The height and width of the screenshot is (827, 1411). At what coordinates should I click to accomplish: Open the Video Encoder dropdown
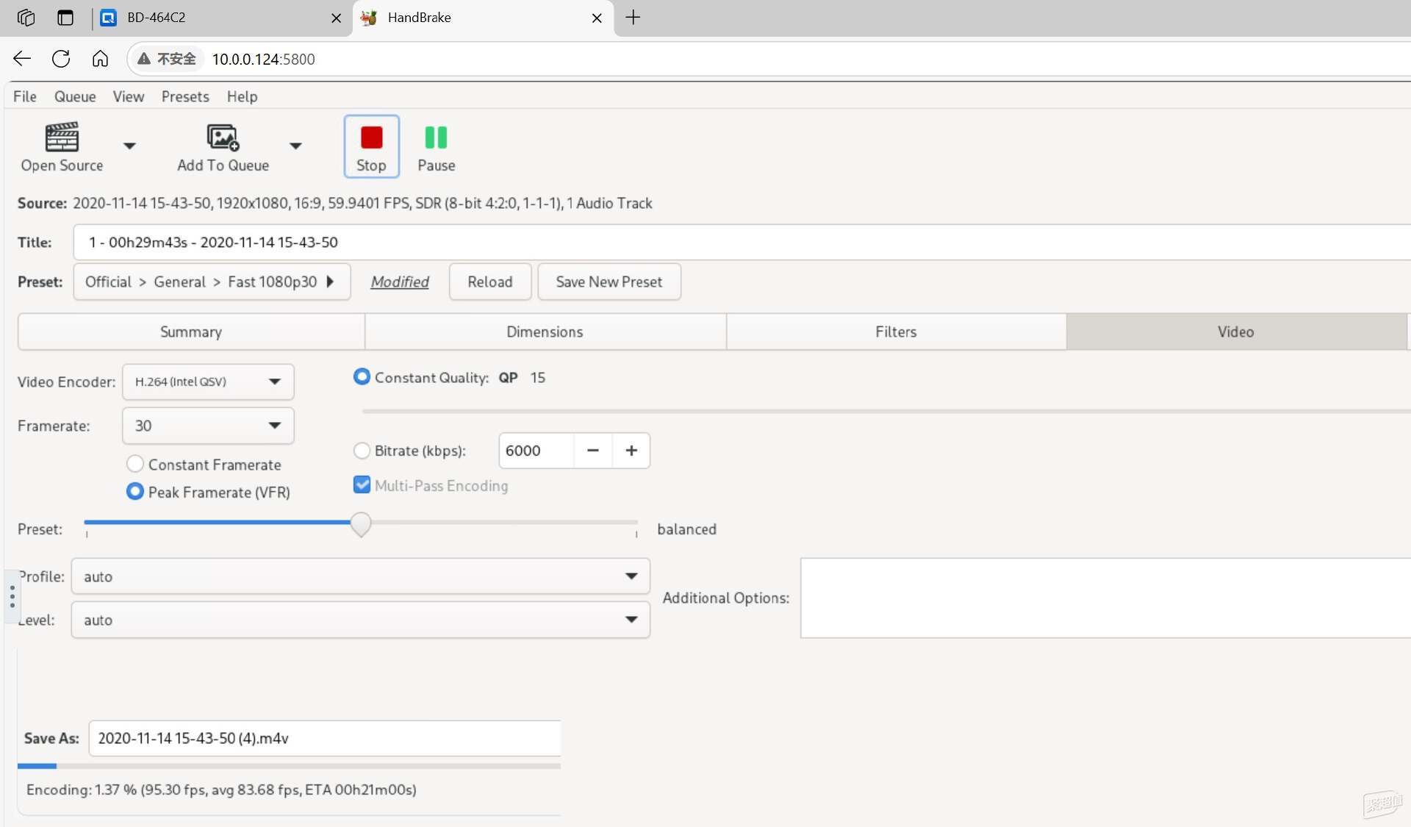(208, 382)
